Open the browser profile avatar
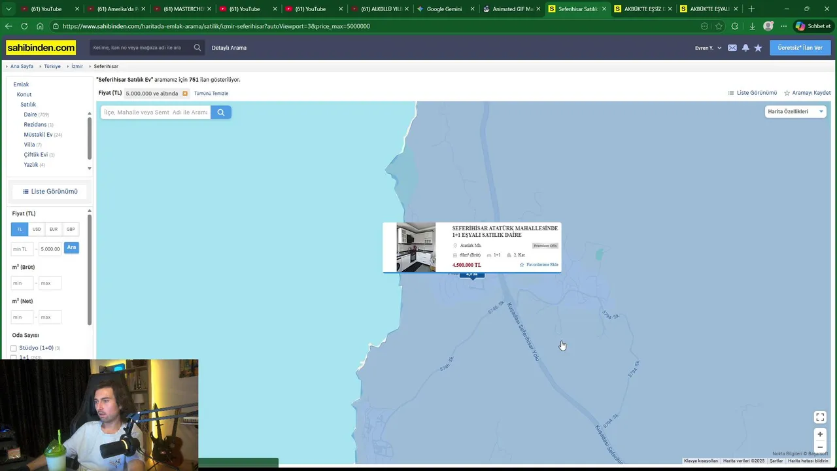The height and width of the screenshot is (471, 837). click(768, 26)
